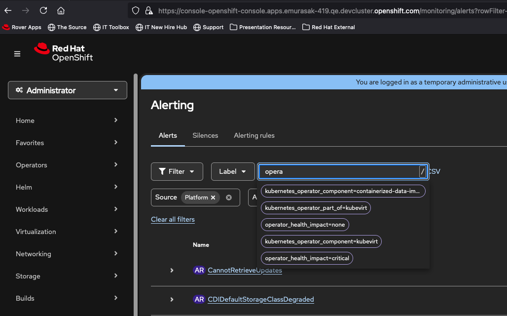Go back with browser back arrow
Screen dimensions: 507x316
click(x=8, y=10)
